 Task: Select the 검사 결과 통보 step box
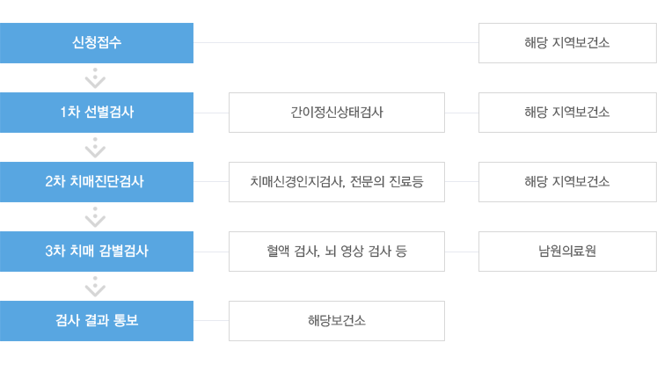[x=97, y=321]
